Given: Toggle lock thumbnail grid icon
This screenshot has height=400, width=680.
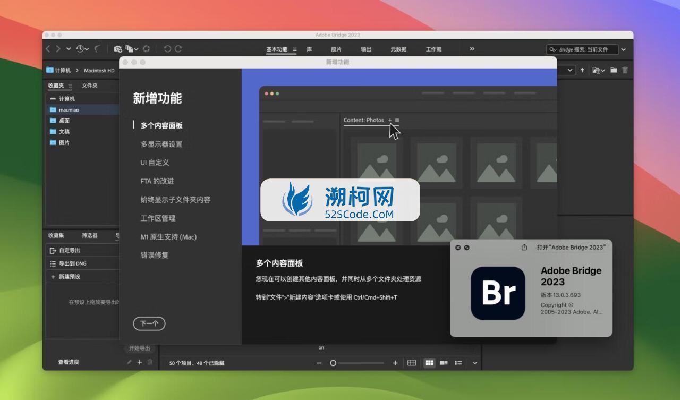Looking at the screenshot, I should pyautogui.click(x=412, y=363).
